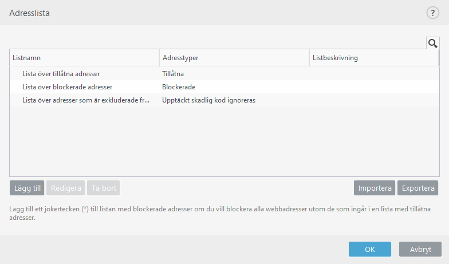Image resolution: width=449 pixels, height=264 pixels.
Task: Confirm with the OK button
Action: (x=370, y=249)
